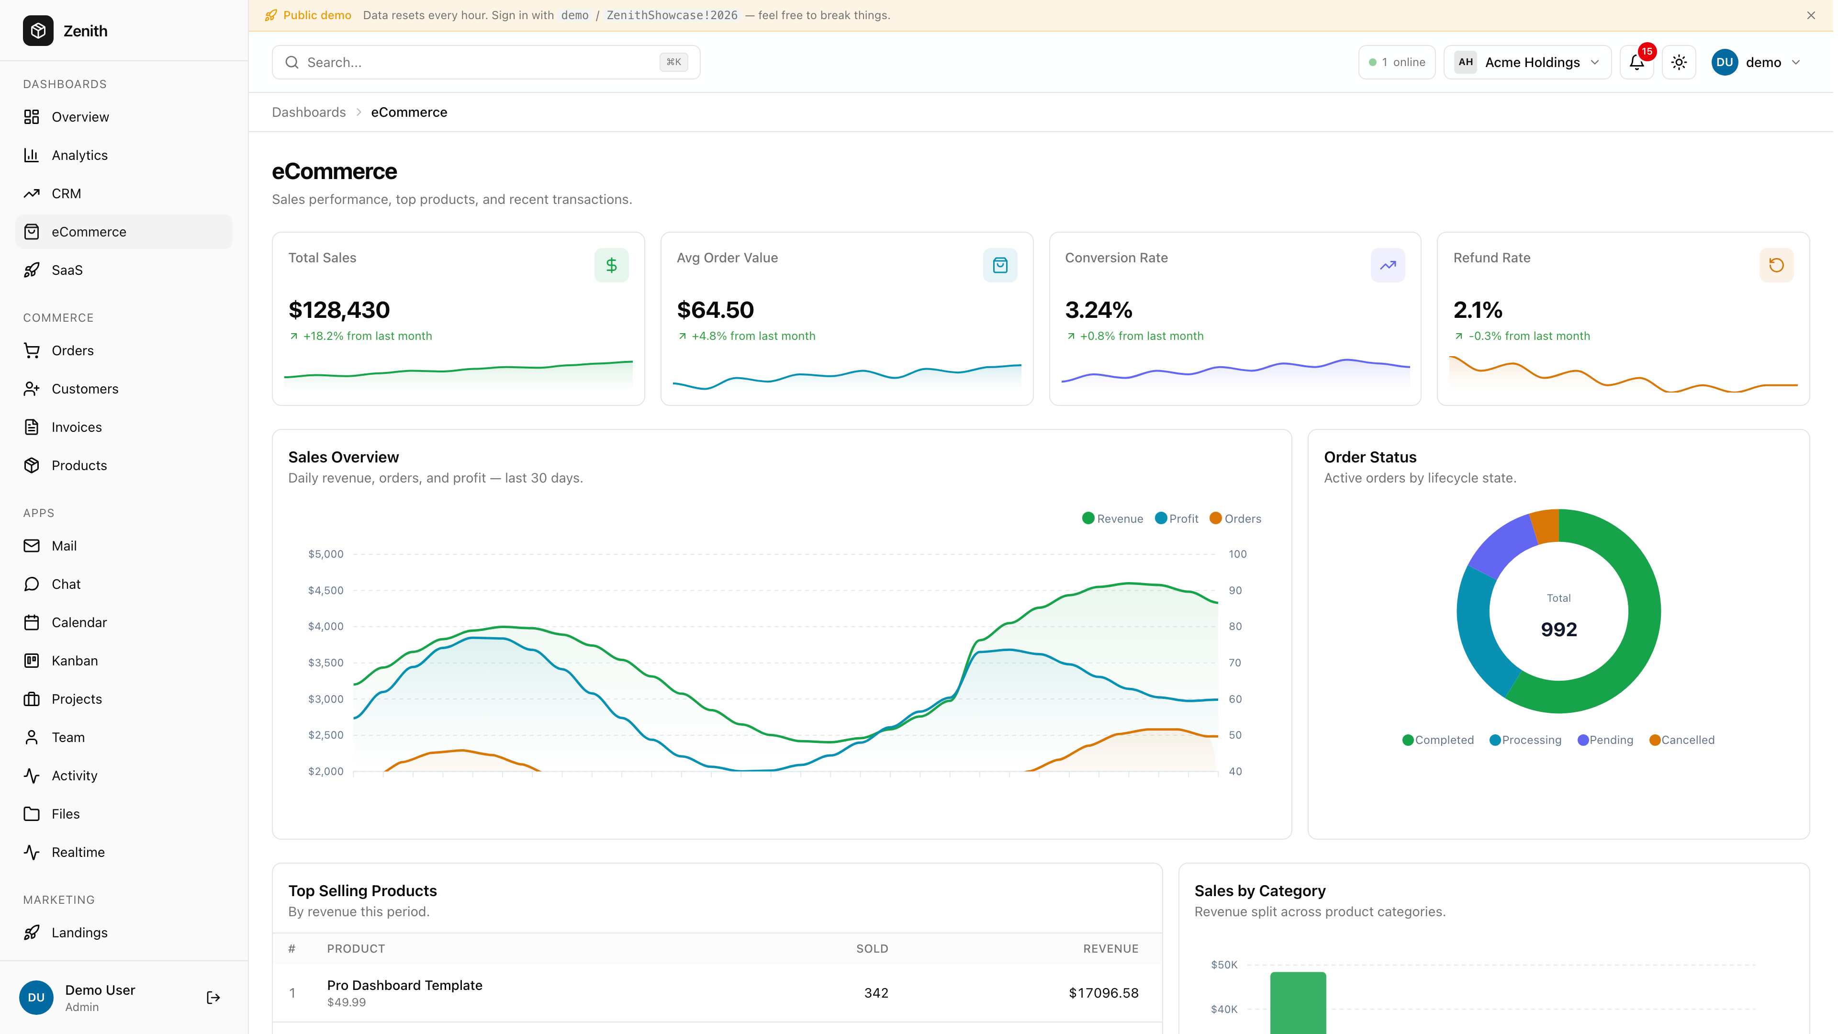This screenshot has height=1034, width=1838.
Task: Select the eCommerce sidebar item
Action: tap(123, 232)
